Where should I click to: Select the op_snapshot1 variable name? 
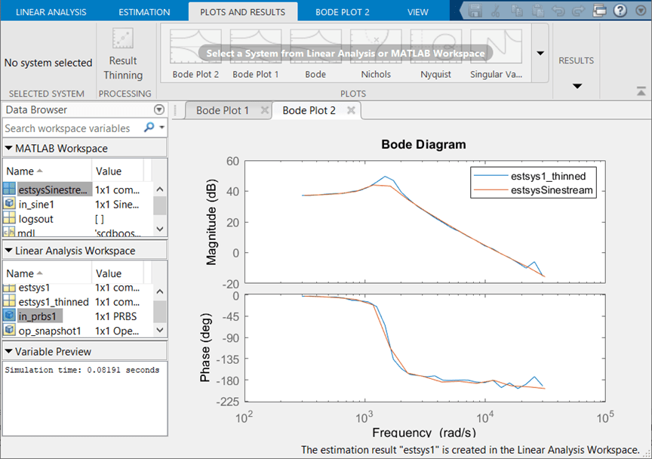tap(50, 331)
